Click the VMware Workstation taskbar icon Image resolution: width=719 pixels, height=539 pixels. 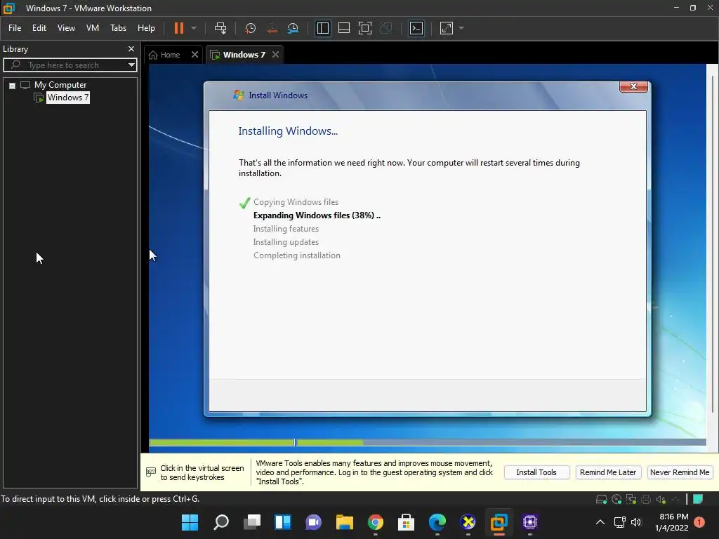pyautogui.click(x=499, y=522)
